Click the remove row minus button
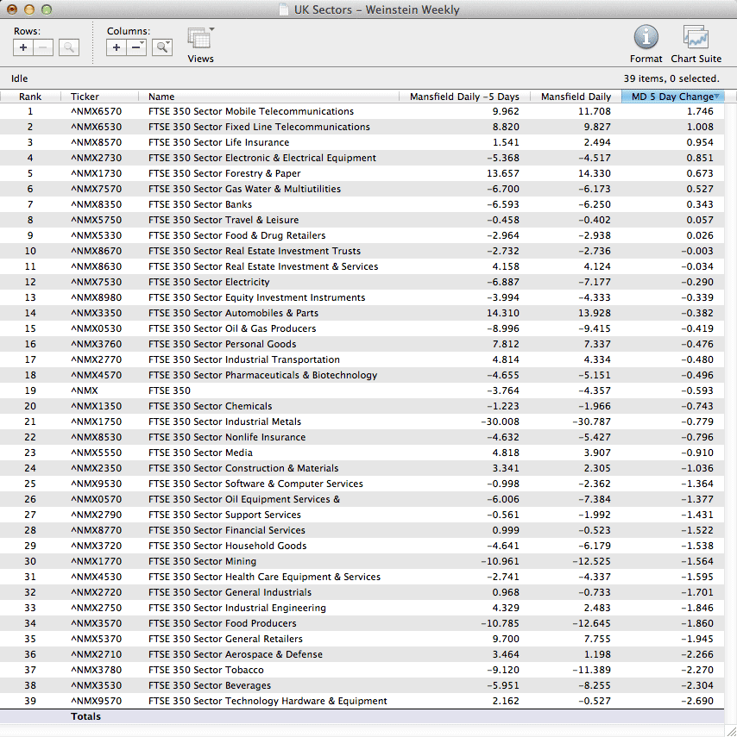Viewport: 737px width, 737px height. (x=43, y=47)
